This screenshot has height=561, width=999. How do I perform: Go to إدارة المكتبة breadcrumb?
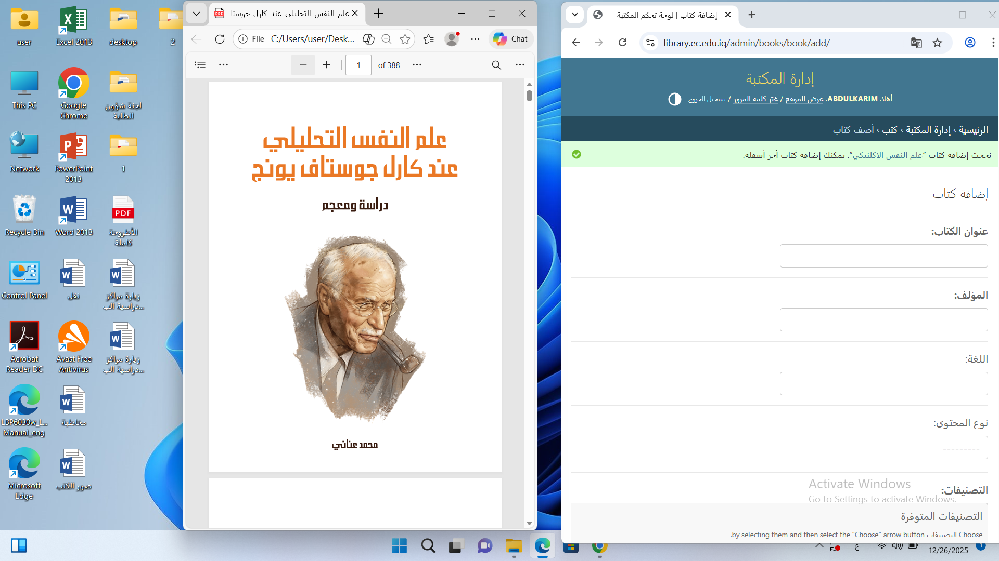[928, 130]
